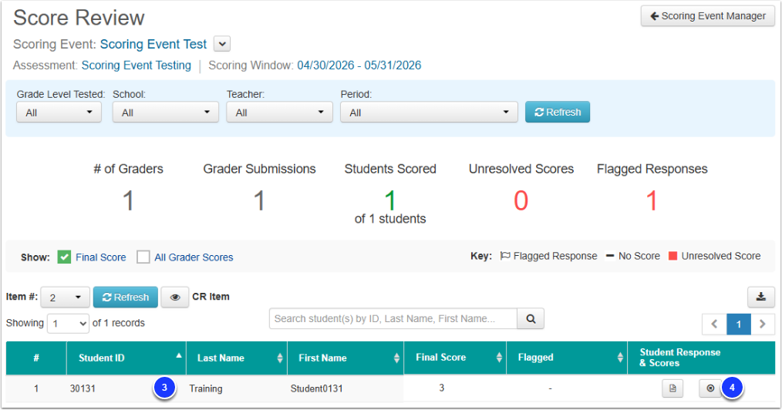Sort by Flagged column
The image size is (782, 410).
pos(567,358)
